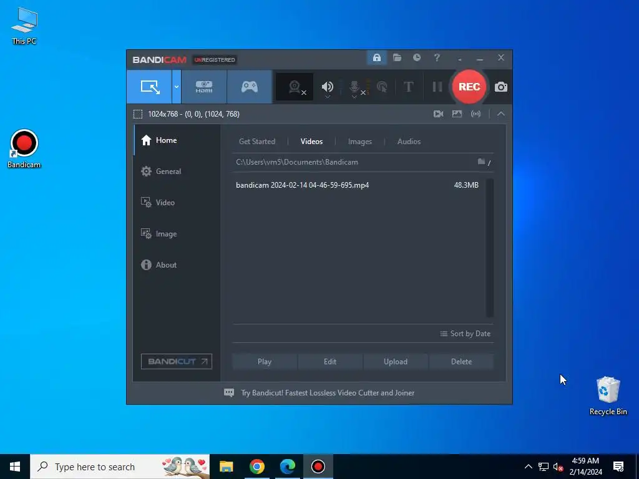Screen dimensions: 639x479
Task: Select the game recording mode gamepad icon
Action: (250, 87)
